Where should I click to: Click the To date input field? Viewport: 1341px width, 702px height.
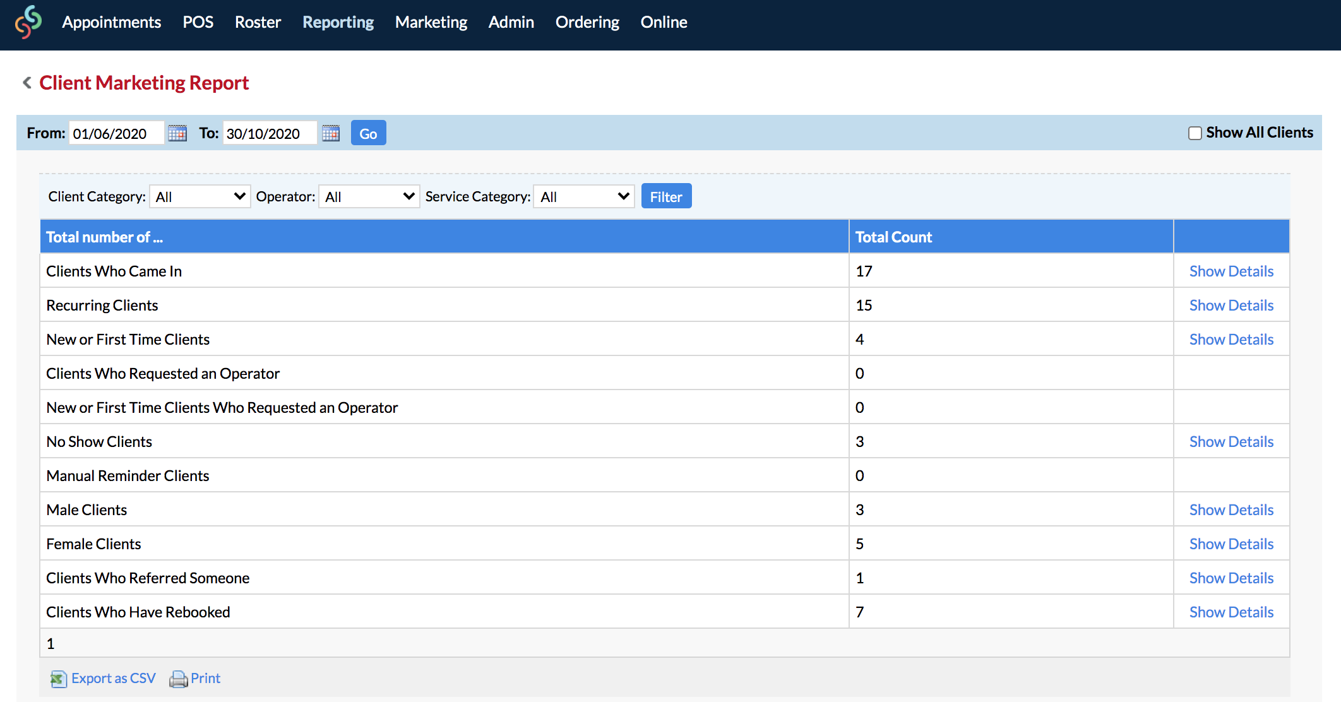click(270, 133)
